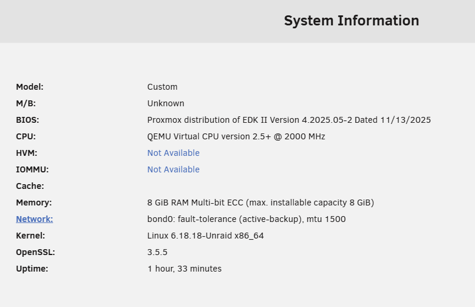Click the IOMMU Not Available link

[x=173, y=169]
